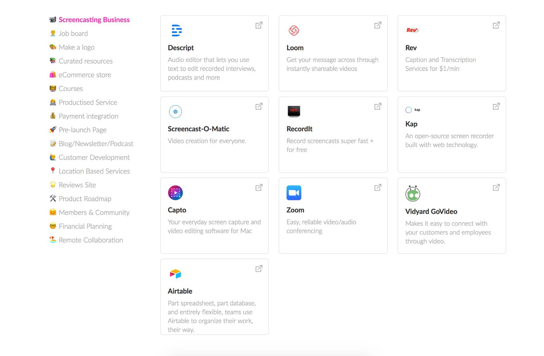Open Loom external link icon
The height and width of the screenshot is (356, 544).
(377, 26)
